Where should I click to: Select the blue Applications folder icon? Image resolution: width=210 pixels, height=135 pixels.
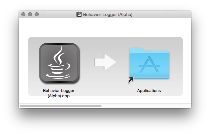click(x=149, y=63)
